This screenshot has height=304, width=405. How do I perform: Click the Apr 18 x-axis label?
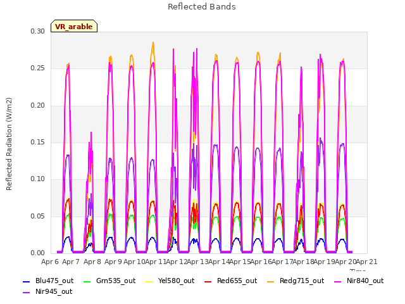pos(304,262)
